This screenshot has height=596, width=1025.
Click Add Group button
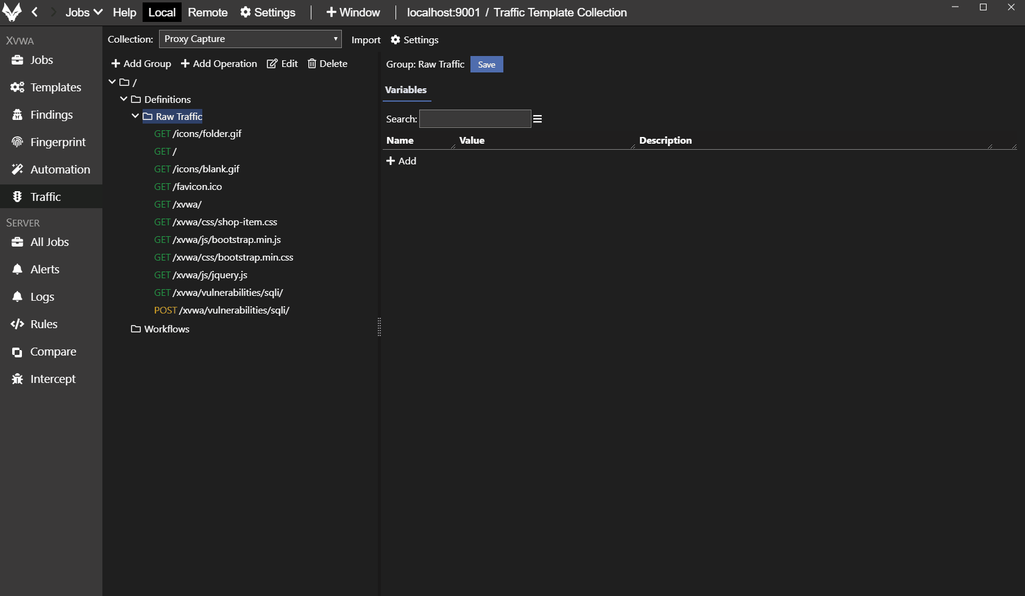tap(141, 63)
